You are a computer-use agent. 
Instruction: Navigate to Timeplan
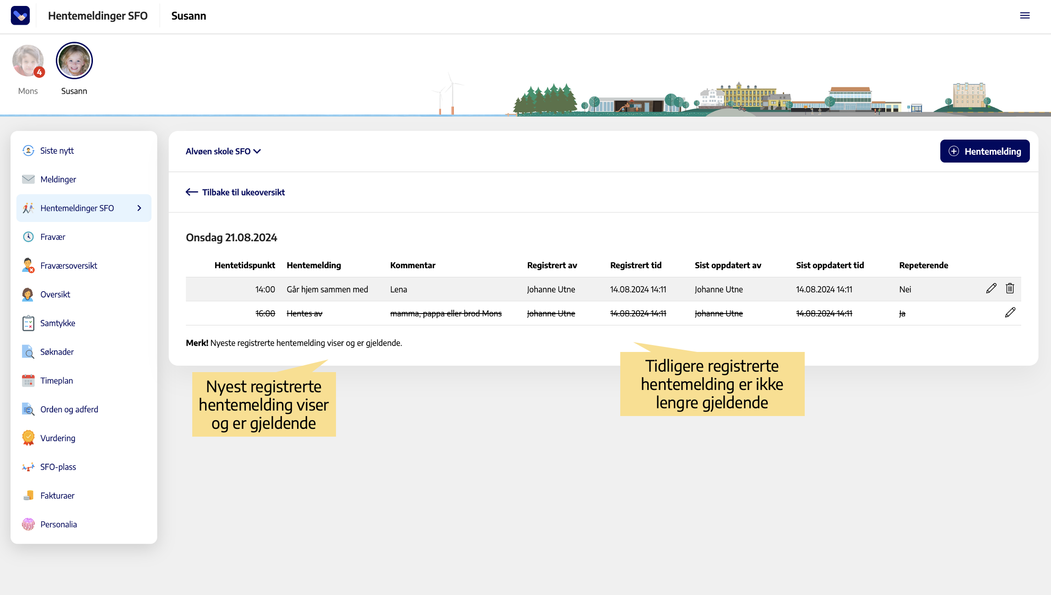pos(84,381)
